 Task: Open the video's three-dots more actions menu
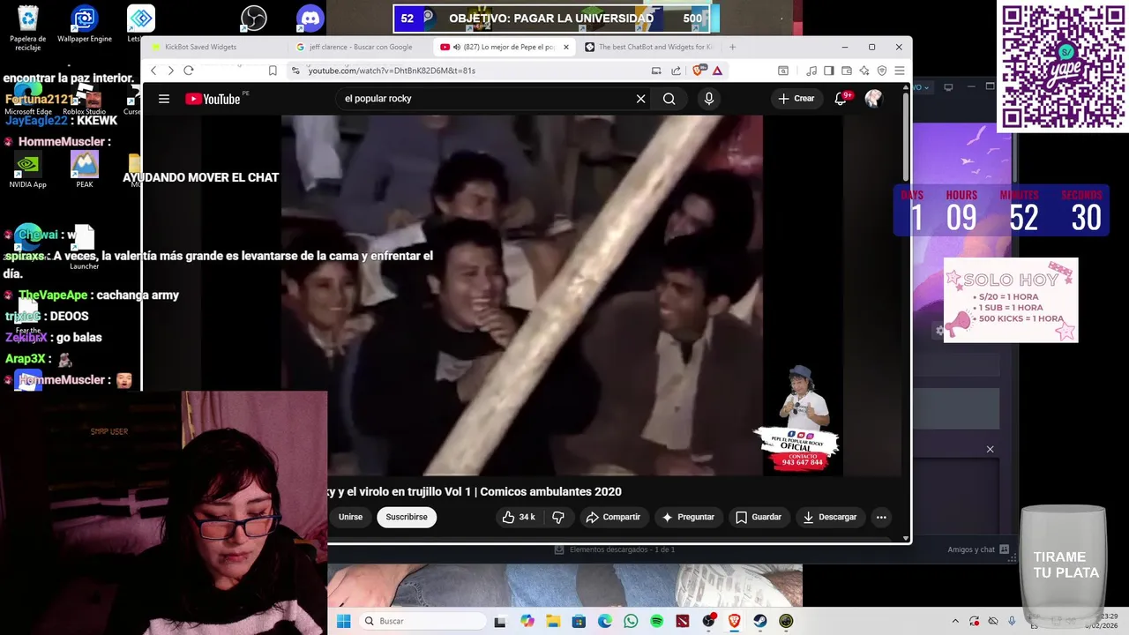(881, 517)
